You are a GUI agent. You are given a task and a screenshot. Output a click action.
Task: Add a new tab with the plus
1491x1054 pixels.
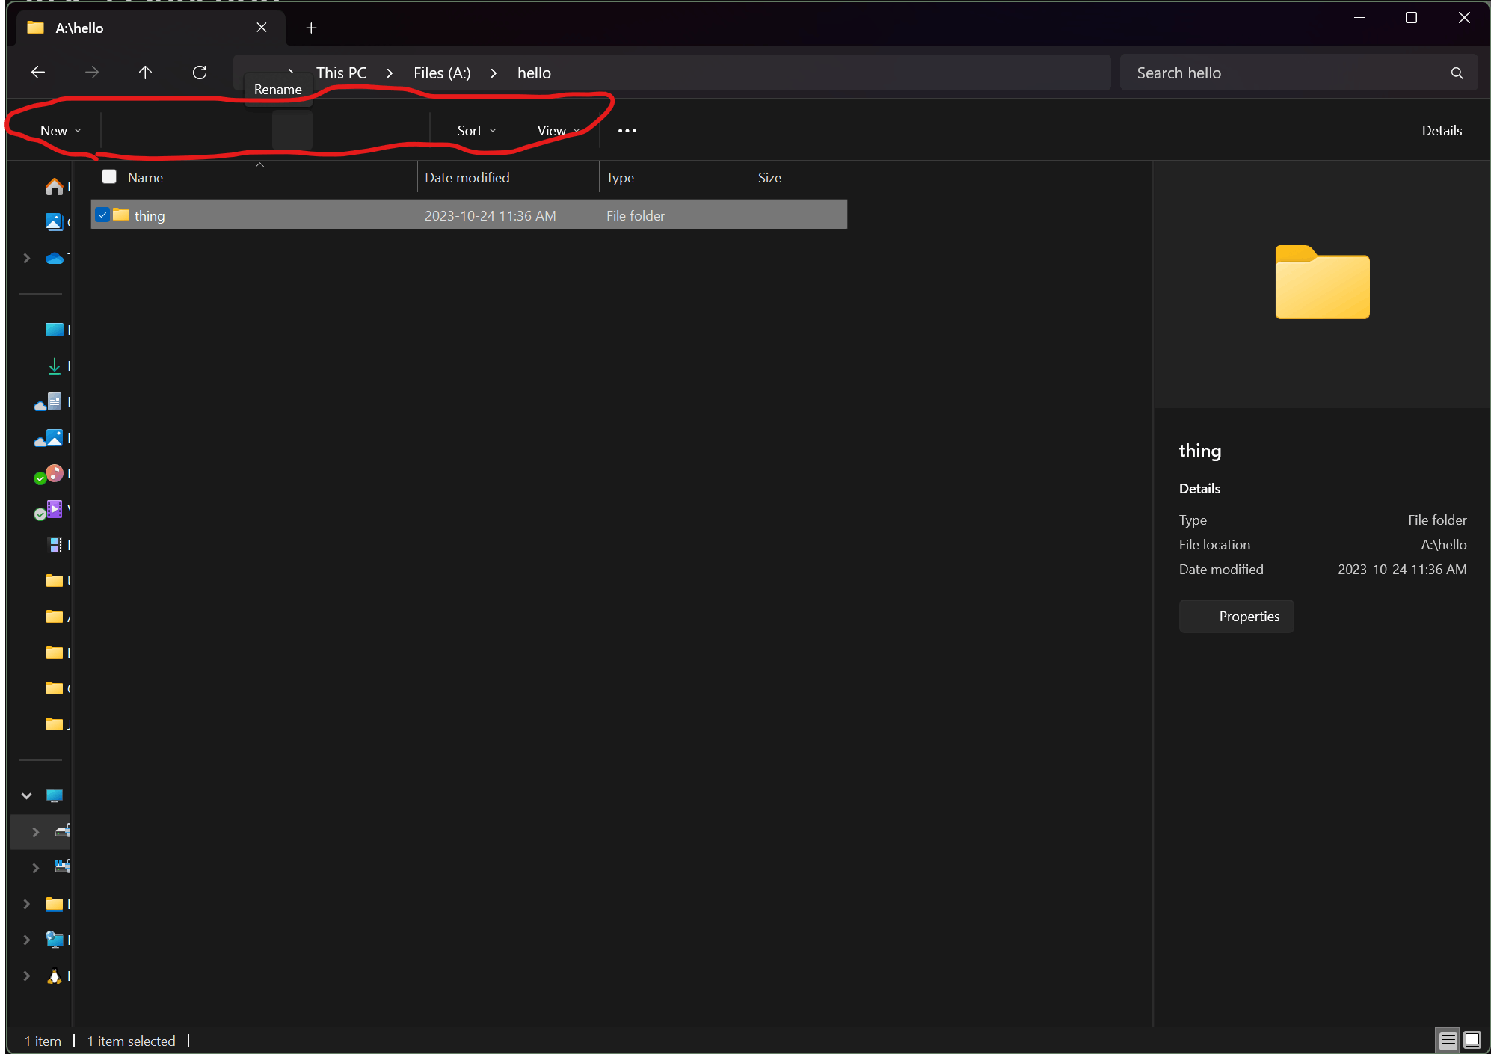[x=312, y=28]
